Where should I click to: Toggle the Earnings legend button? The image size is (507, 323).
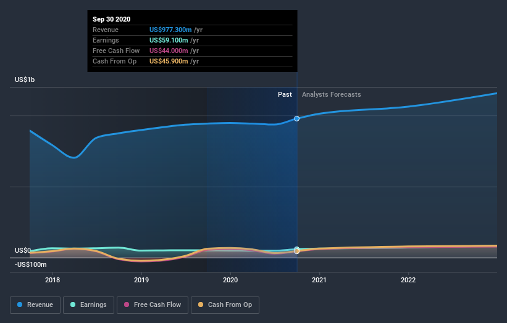pos(88,305)
